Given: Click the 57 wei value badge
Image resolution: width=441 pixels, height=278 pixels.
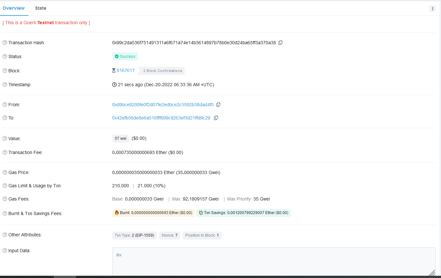Looking at the screenshot, I should coord(120,138).
